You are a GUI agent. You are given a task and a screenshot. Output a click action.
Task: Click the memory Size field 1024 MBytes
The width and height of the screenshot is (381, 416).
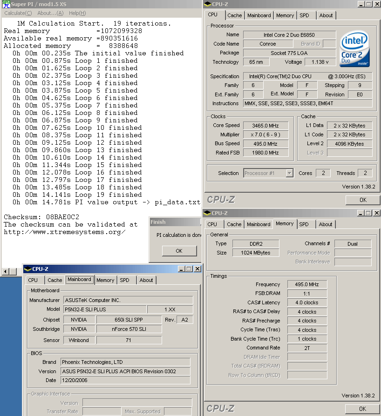pos(256,253)
